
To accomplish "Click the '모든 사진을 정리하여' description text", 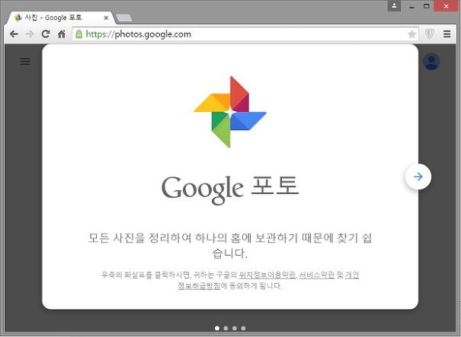I will [230, 245].
